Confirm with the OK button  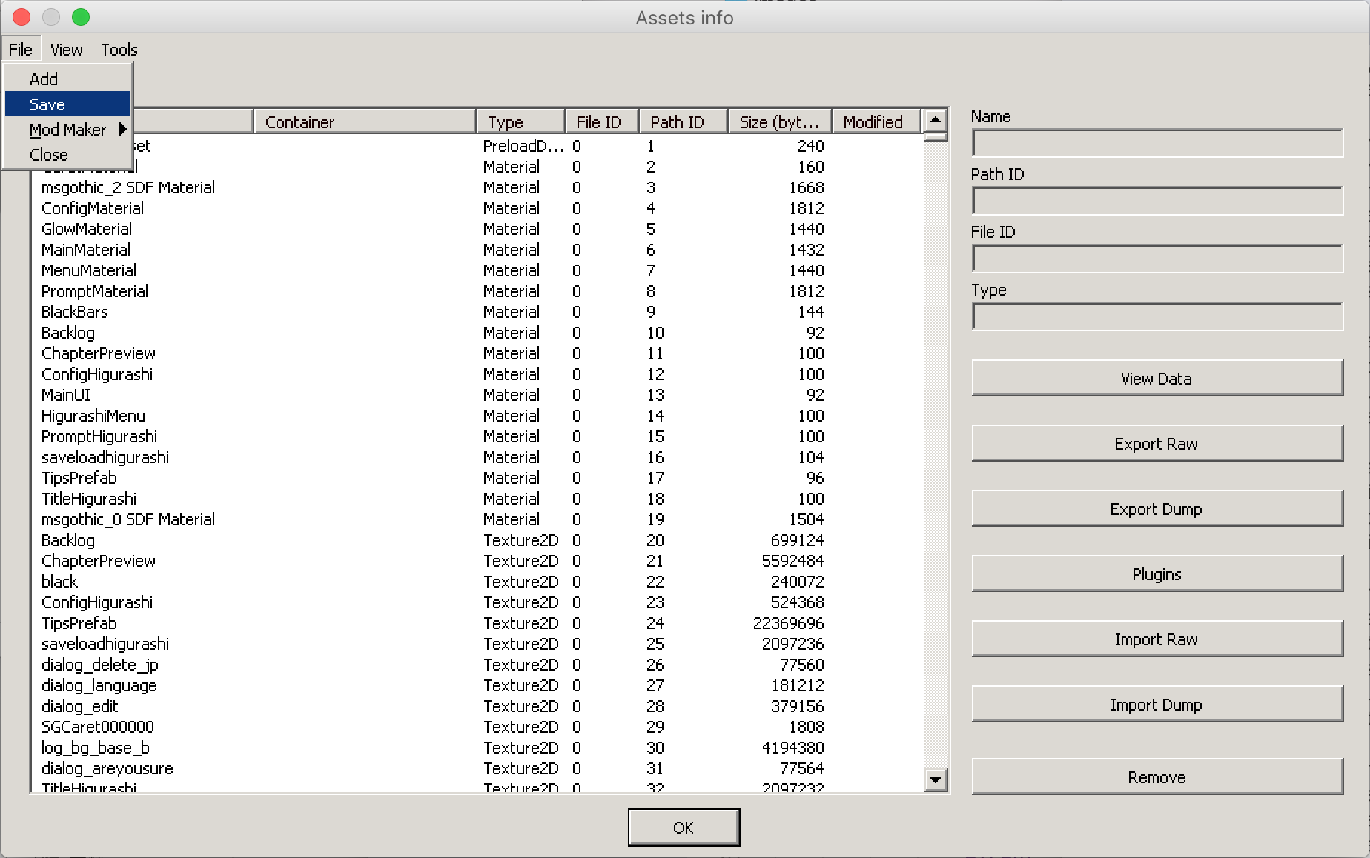coord(684,827)
